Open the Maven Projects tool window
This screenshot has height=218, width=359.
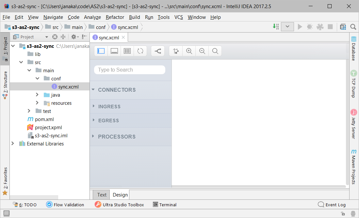click(354, 167)
